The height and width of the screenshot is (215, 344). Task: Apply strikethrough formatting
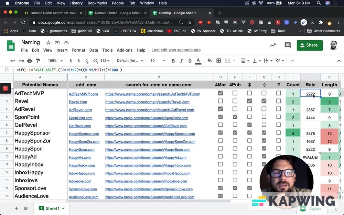190,61
